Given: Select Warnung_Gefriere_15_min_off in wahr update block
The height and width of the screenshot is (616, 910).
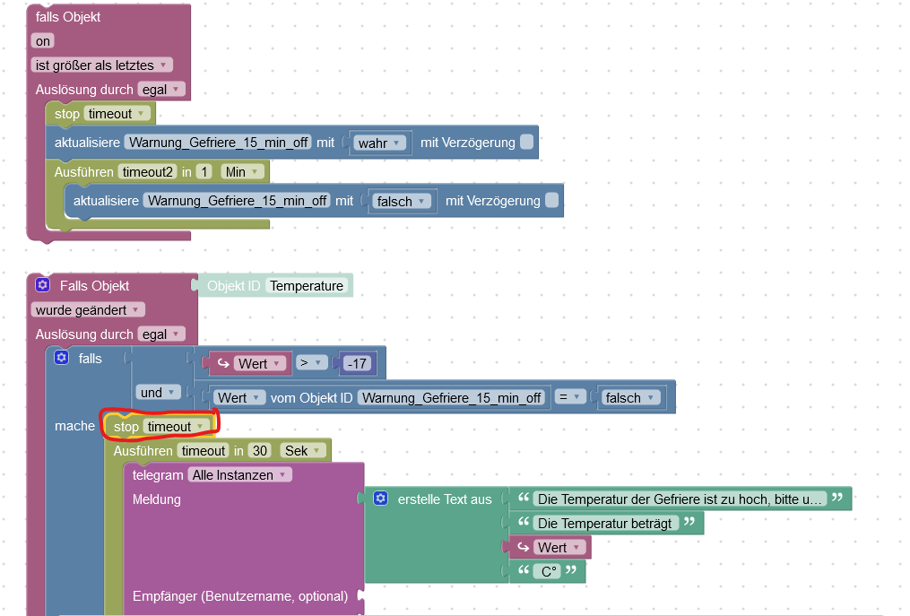Looking at the screenshot, I should pos(218,143).
